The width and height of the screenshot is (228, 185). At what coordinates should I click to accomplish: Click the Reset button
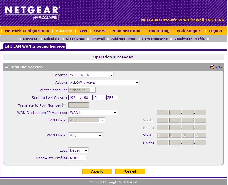[130, 171]
